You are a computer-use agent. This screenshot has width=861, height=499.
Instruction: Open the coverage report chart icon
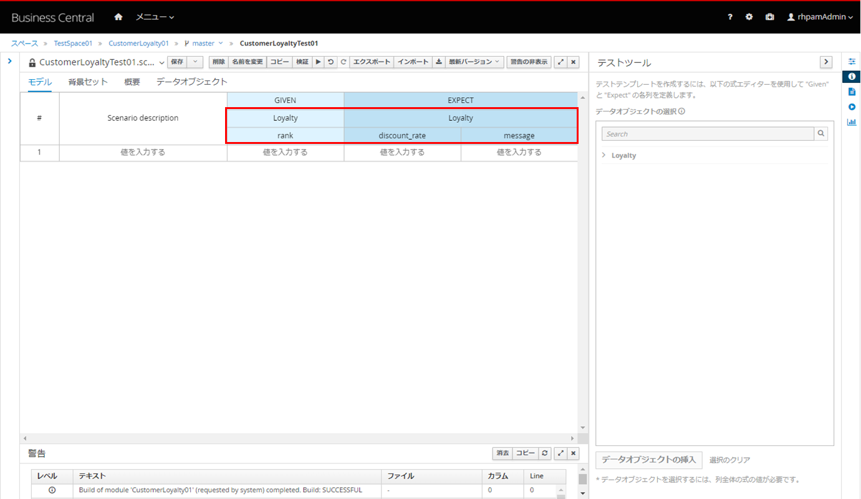pyautogui.click(x=852, y=122)
